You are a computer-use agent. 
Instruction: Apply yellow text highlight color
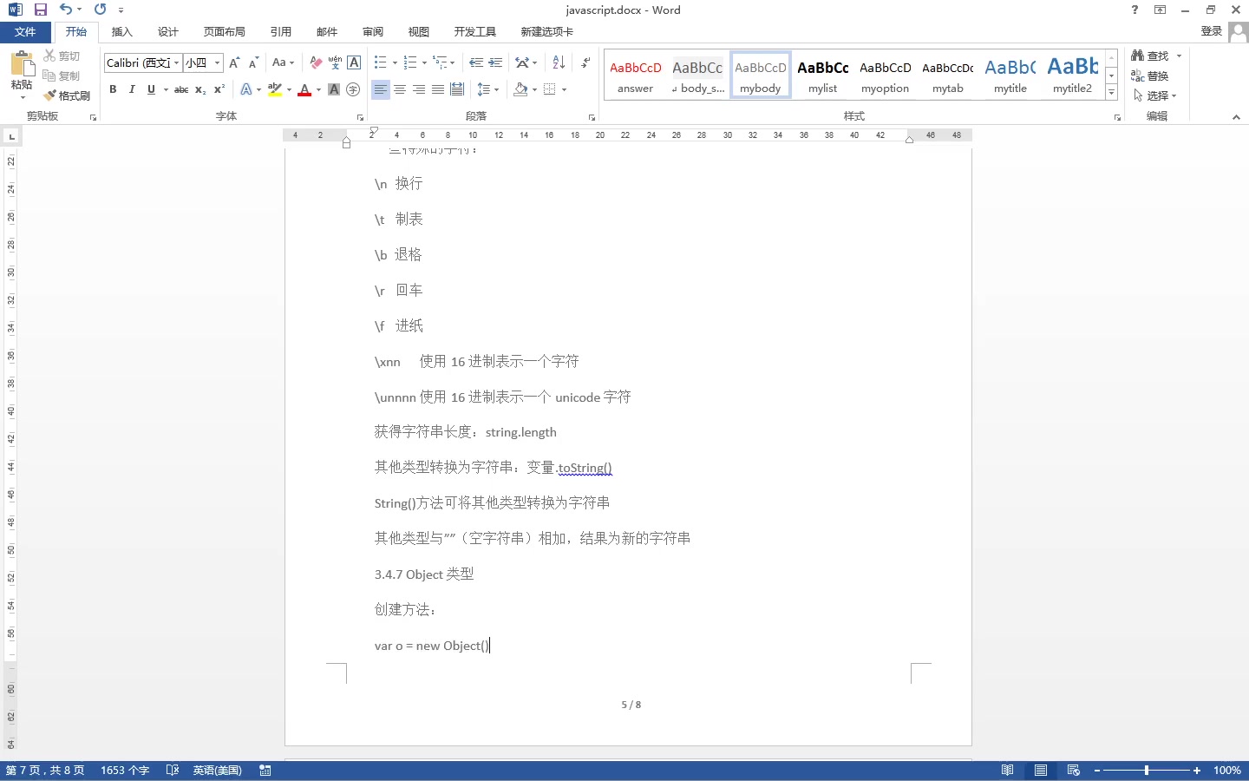[x=275, y=89]
